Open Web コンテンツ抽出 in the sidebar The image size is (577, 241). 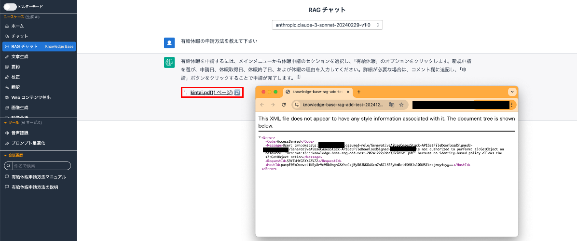(x=38, y=97)
